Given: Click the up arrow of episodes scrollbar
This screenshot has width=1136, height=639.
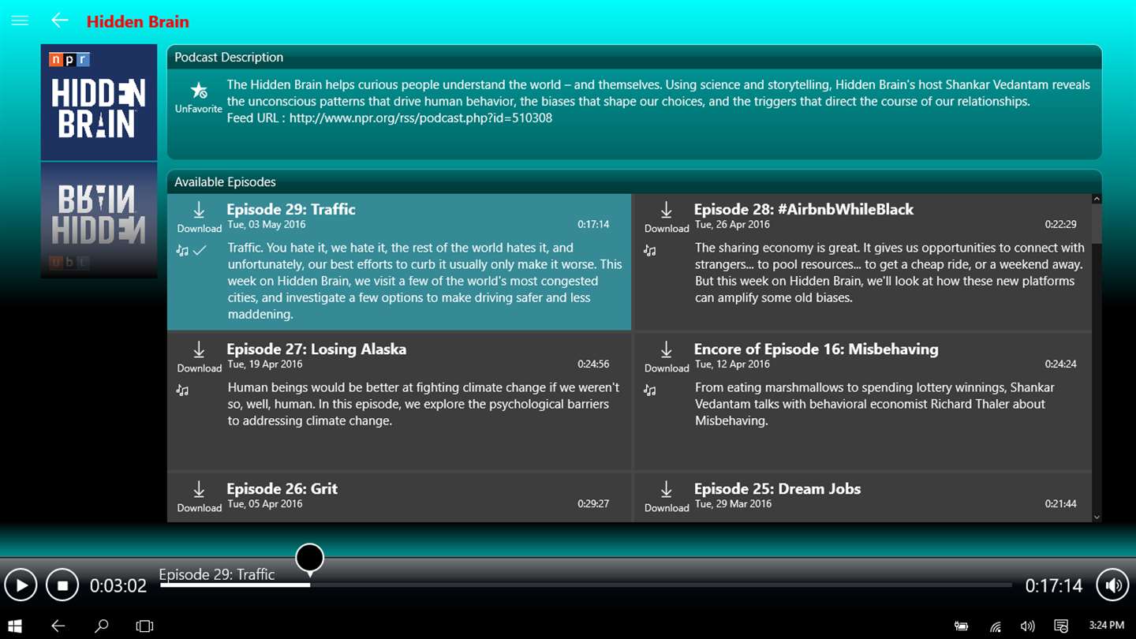Looking at the screenshot, I should [x=1097, y=200].
